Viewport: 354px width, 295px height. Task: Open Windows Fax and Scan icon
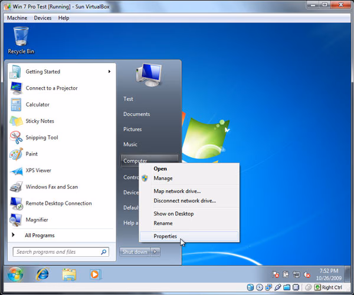click(16, 187)
